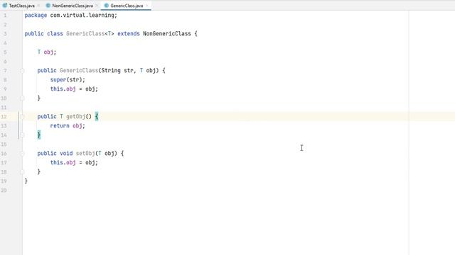The height and width of the screenshot is (255, 455).
Task: Click the 'super(str);' call
Action: [68, 80]
